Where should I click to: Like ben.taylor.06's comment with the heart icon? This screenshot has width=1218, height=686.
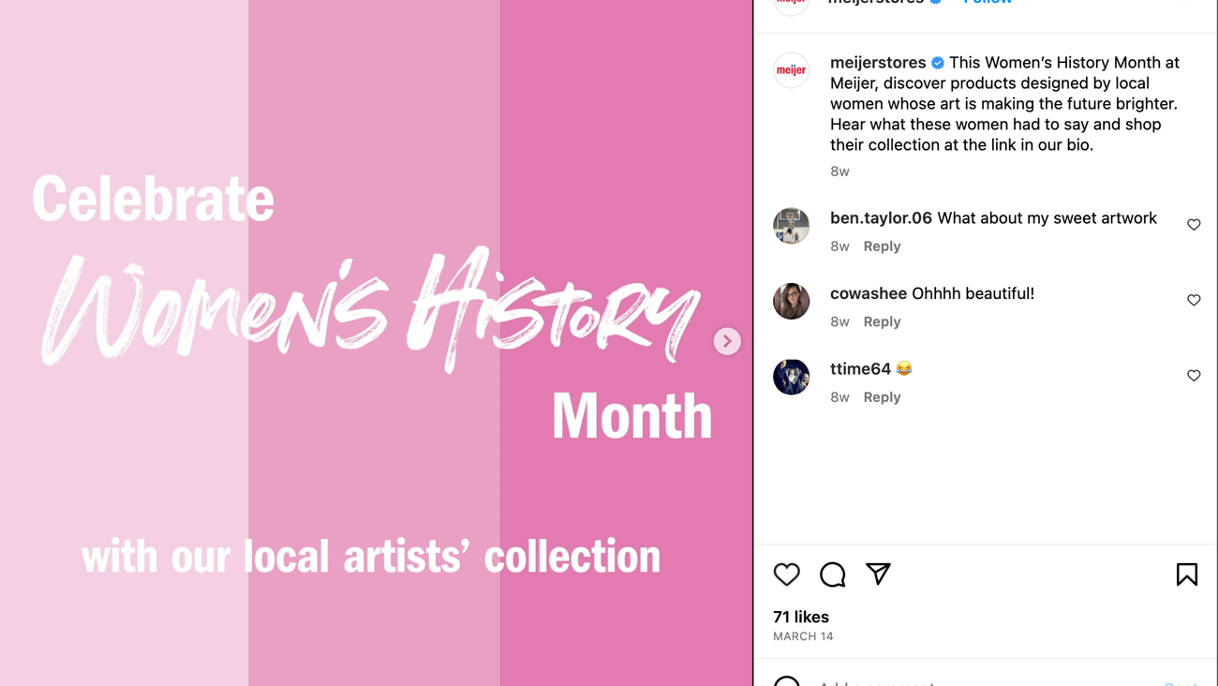coord(1194,225)
